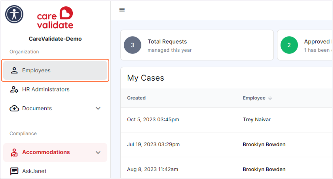
Task: Click the Compliance section label
Action: [x=23, y=134]
